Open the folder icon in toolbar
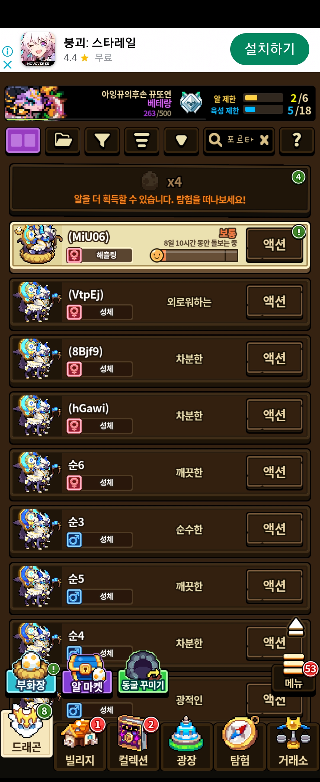Image resolution: width=320 pixels, height=782 pixels. 63,141
